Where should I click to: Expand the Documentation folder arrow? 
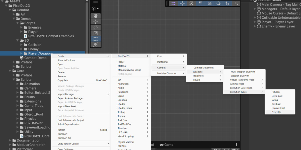pos(10,140)
